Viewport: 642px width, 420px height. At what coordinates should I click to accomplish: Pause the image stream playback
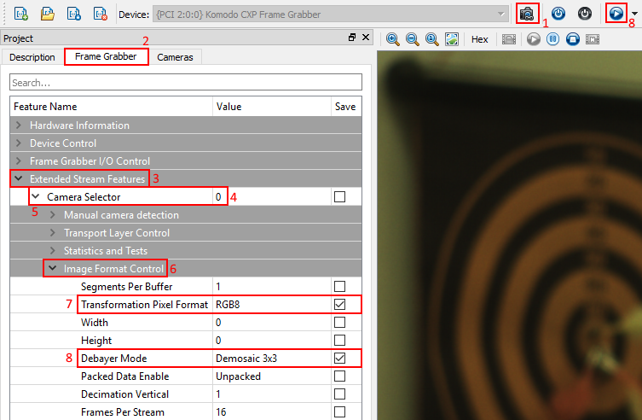553,39
